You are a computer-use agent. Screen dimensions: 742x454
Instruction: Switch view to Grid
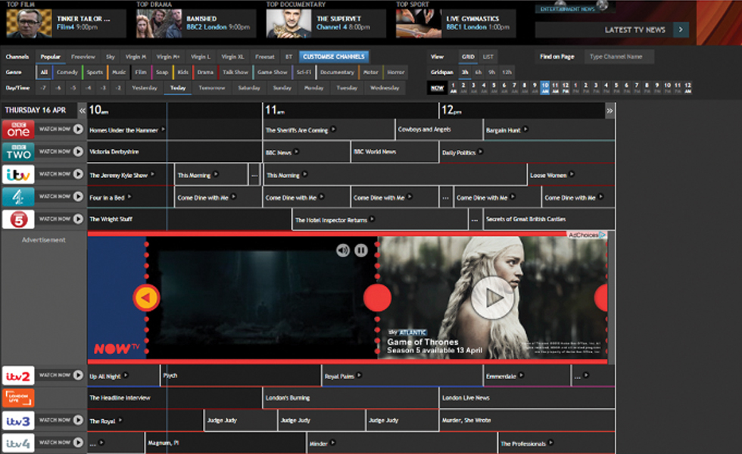coord(468,57)
